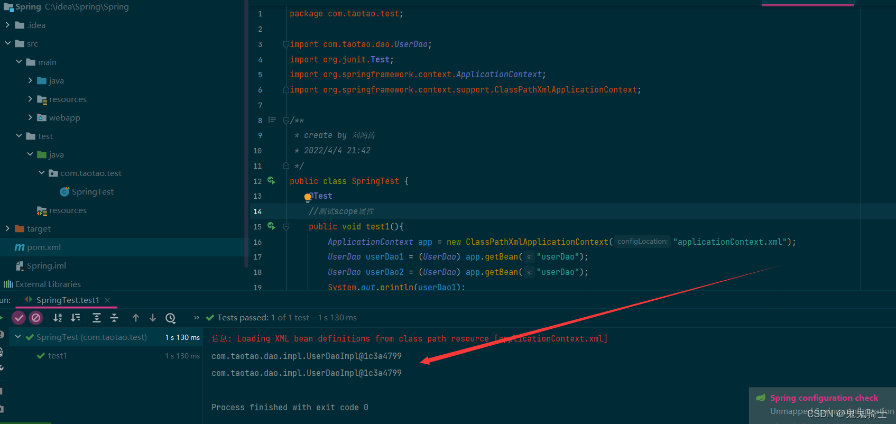Toggle Show Ignored tests filter
Viewport: 896px width, 424px height.
point(36,318)
